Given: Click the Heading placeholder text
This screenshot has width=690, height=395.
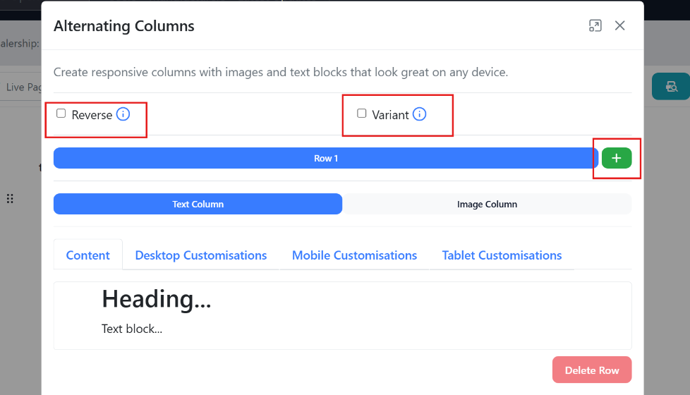Looking at the screenshot, I should [156, 299].
